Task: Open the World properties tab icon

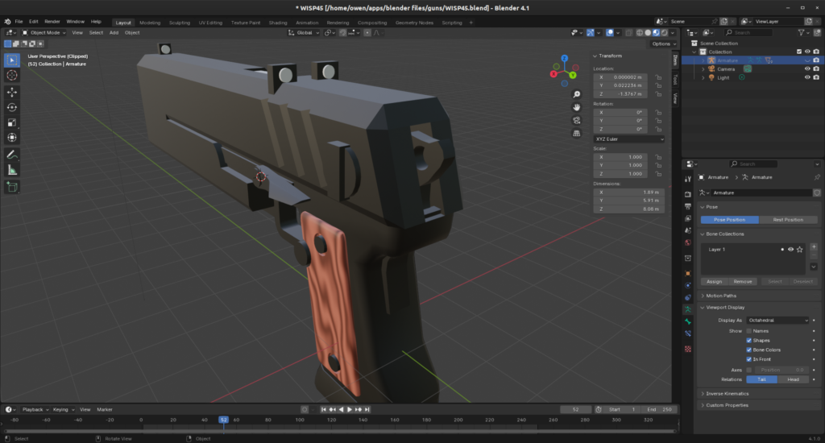Action: coord(688,242)
